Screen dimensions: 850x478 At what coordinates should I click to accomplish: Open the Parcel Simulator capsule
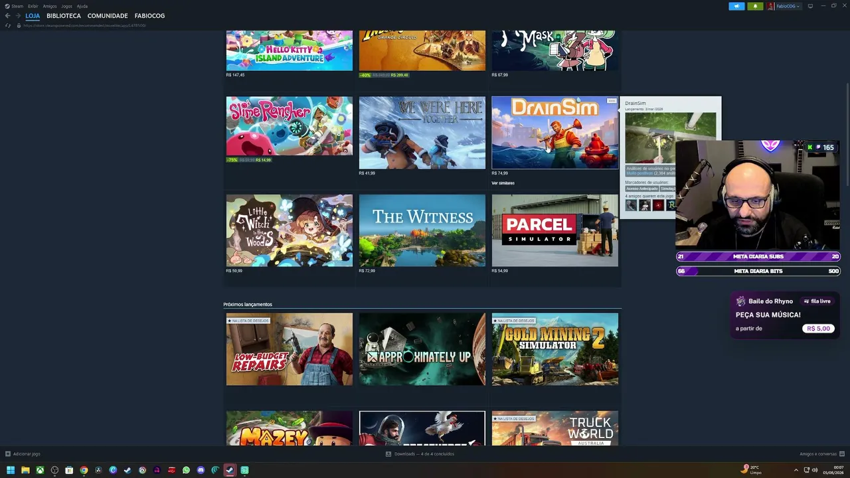555,230
